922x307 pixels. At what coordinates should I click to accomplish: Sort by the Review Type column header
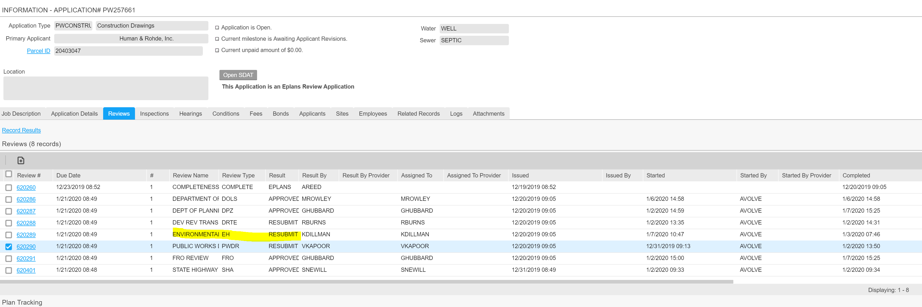(238, 176)
